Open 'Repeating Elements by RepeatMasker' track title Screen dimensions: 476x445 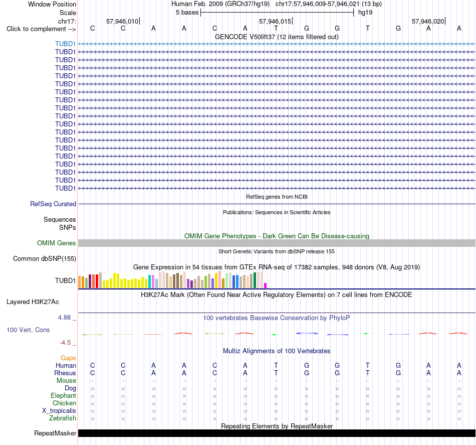pos(277,426)
